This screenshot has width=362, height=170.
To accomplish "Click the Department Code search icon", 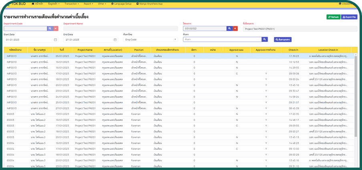I will point(50,29).
